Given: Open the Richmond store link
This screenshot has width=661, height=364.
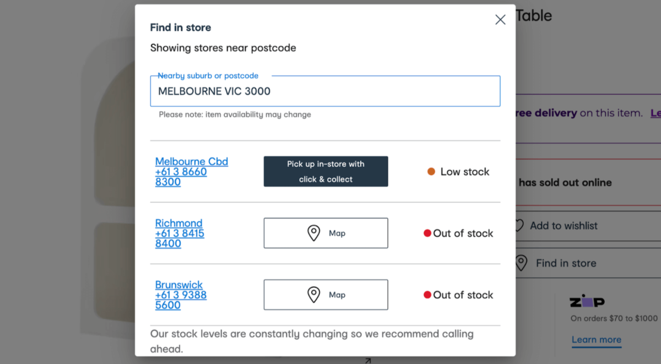Looking at the screenshot, I should click(x=178, y=223).
